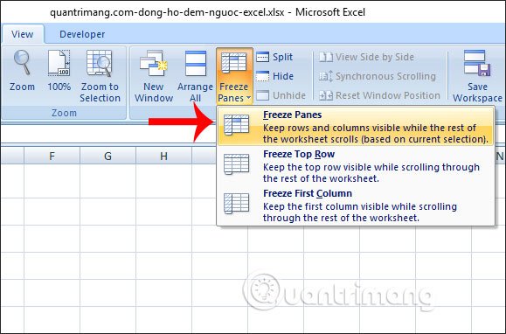The image size is (506, 334).
Task: Choose Freeze Top Row option
Action: click(356, 166)
